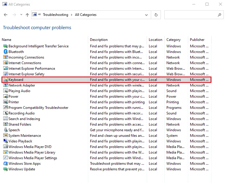Click the Network Adapter icon
Image resolution: width=227 pixels, height=183 pixels.
6,85
